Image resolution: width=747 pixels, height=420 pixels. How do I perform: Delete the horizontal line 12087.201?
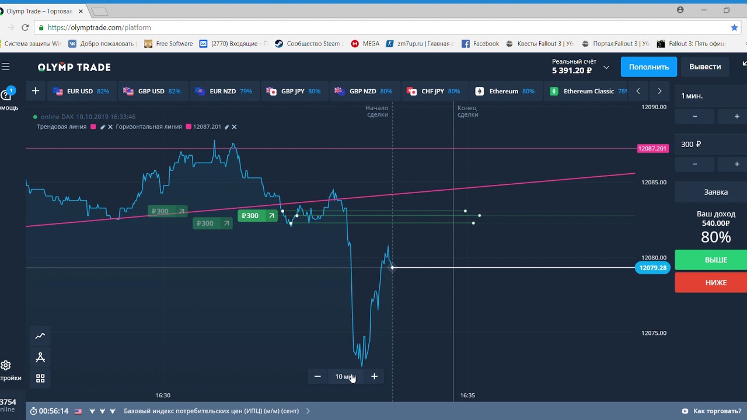point(234,127)
